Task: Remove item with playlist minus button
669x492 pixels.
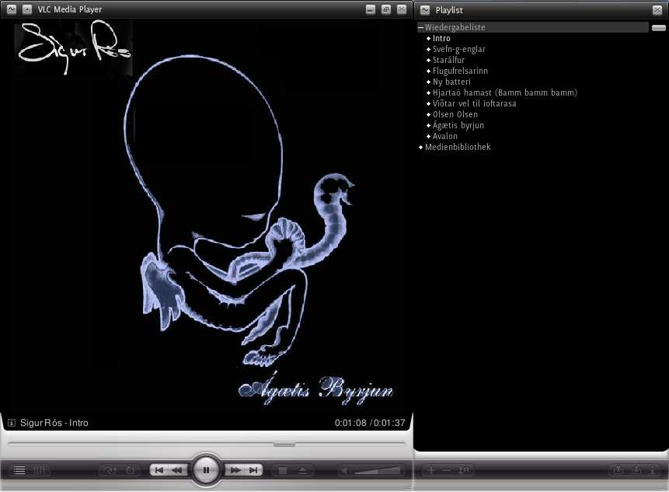Action: pyautogui.click(x=446, y=470)
